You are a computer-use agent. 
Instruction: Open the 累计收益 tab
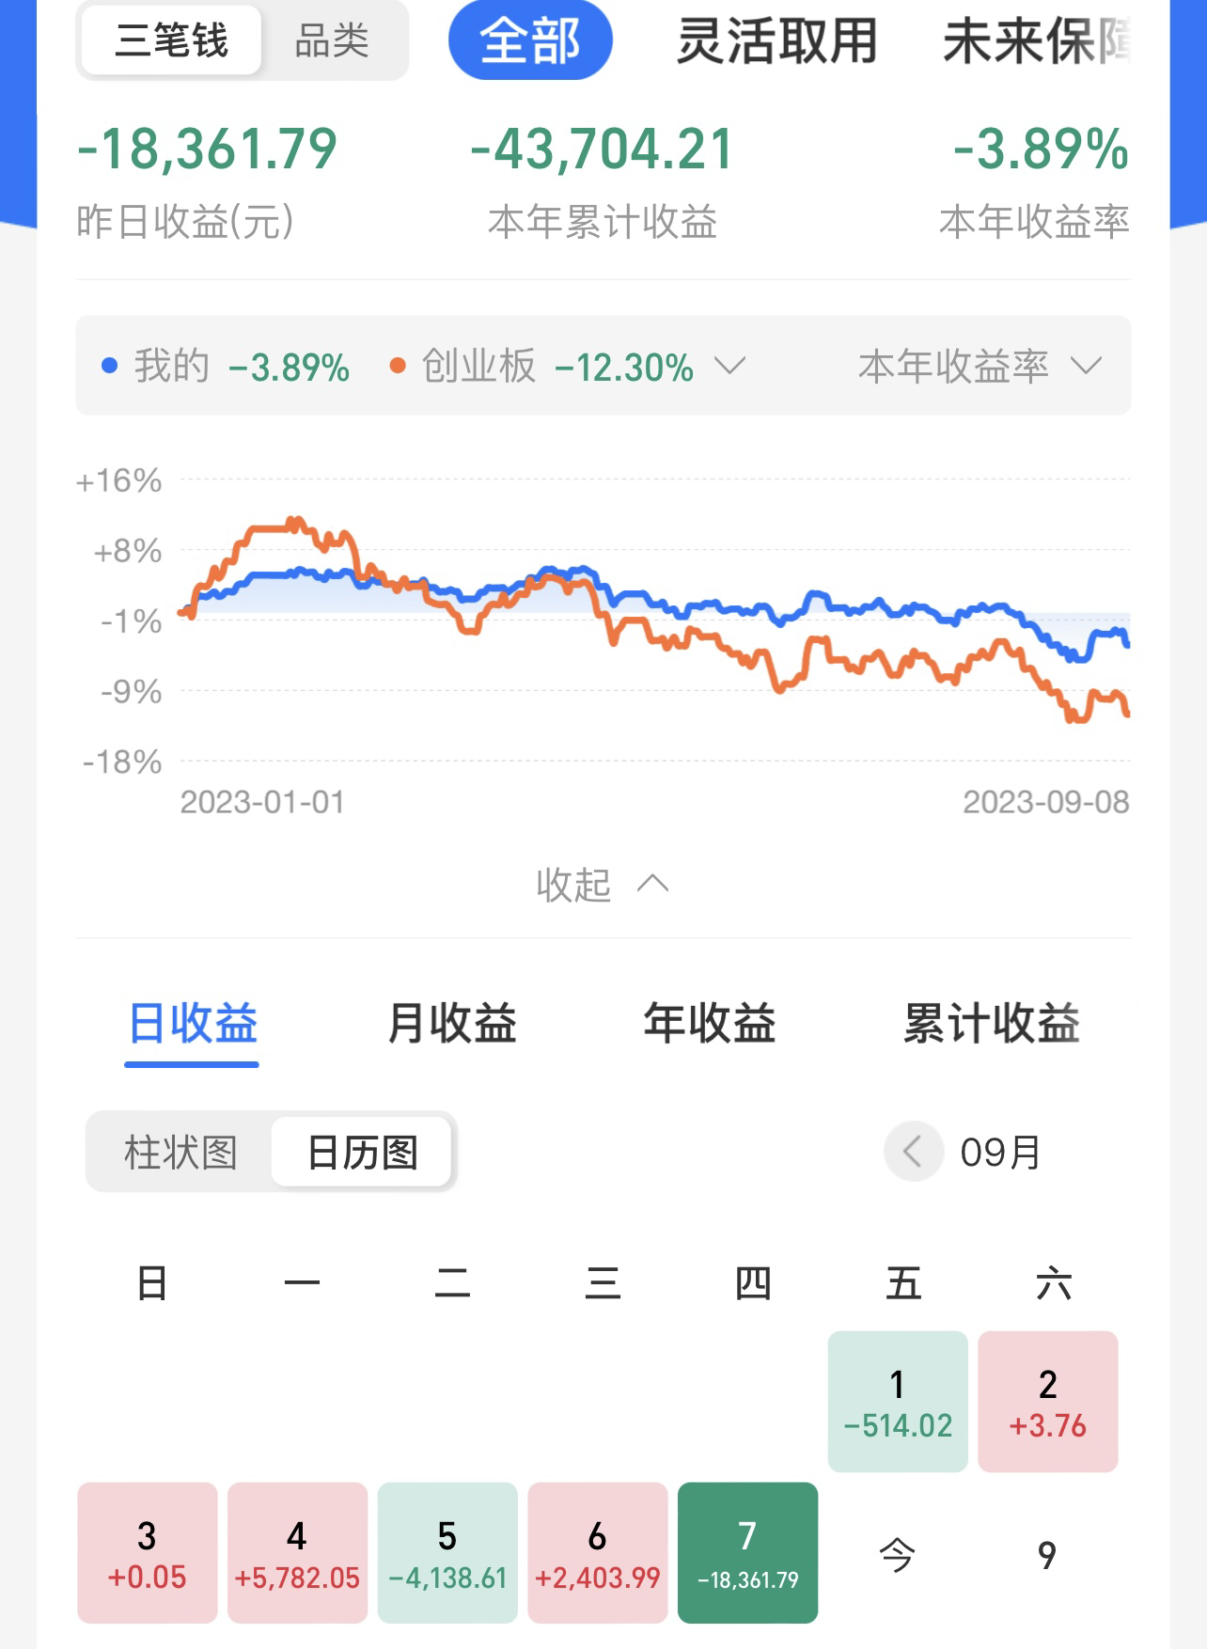(x=991, y=1024)
